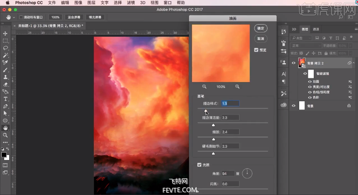Open blending options for 色阶 filter
This screenshot has width=358, height=195.
350,97
